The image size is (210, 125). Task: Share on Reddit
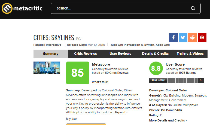[193, 38]
